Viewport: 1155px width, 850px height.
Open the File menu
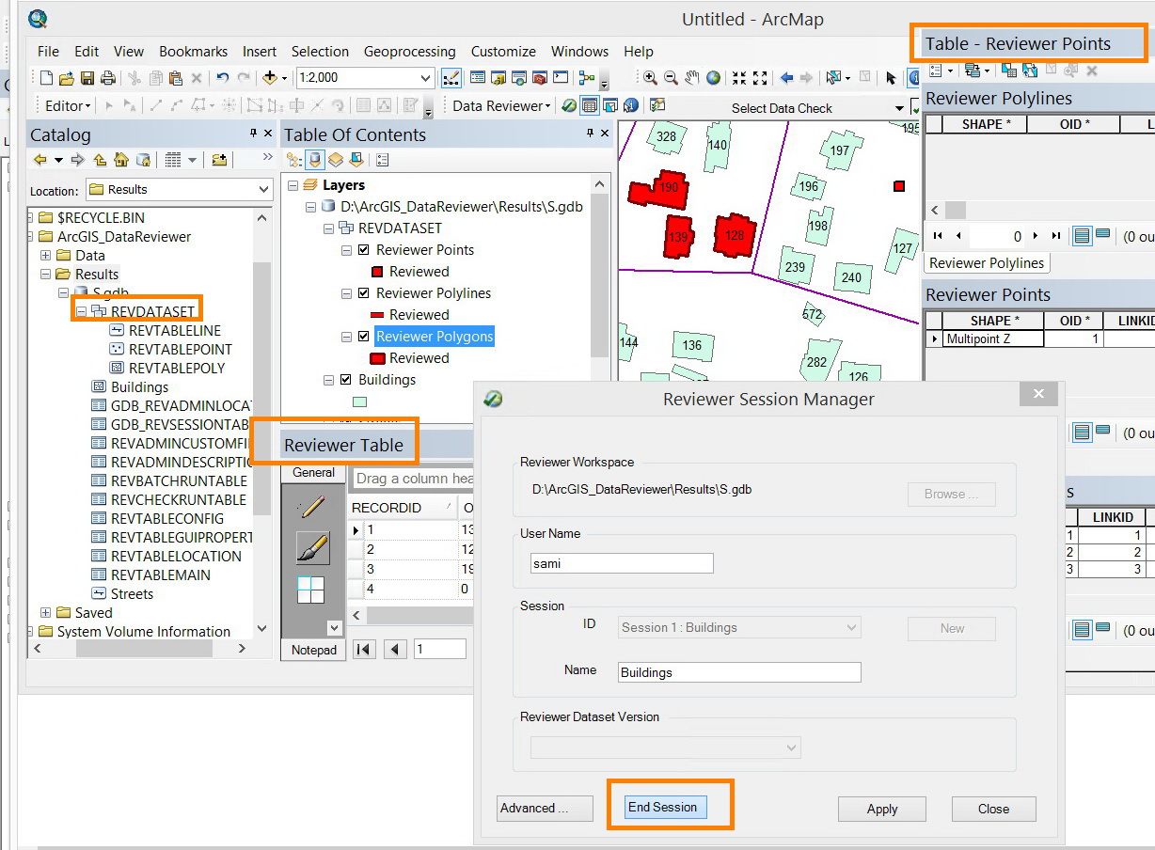tap(48, 52)
